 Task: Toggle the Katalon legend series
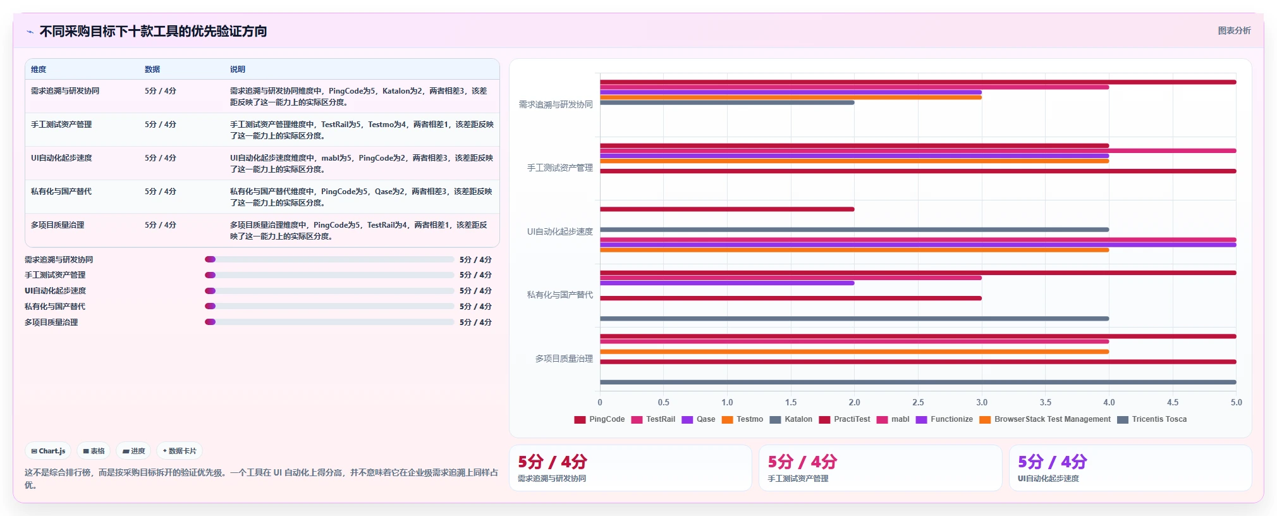(x=791, y=419)
